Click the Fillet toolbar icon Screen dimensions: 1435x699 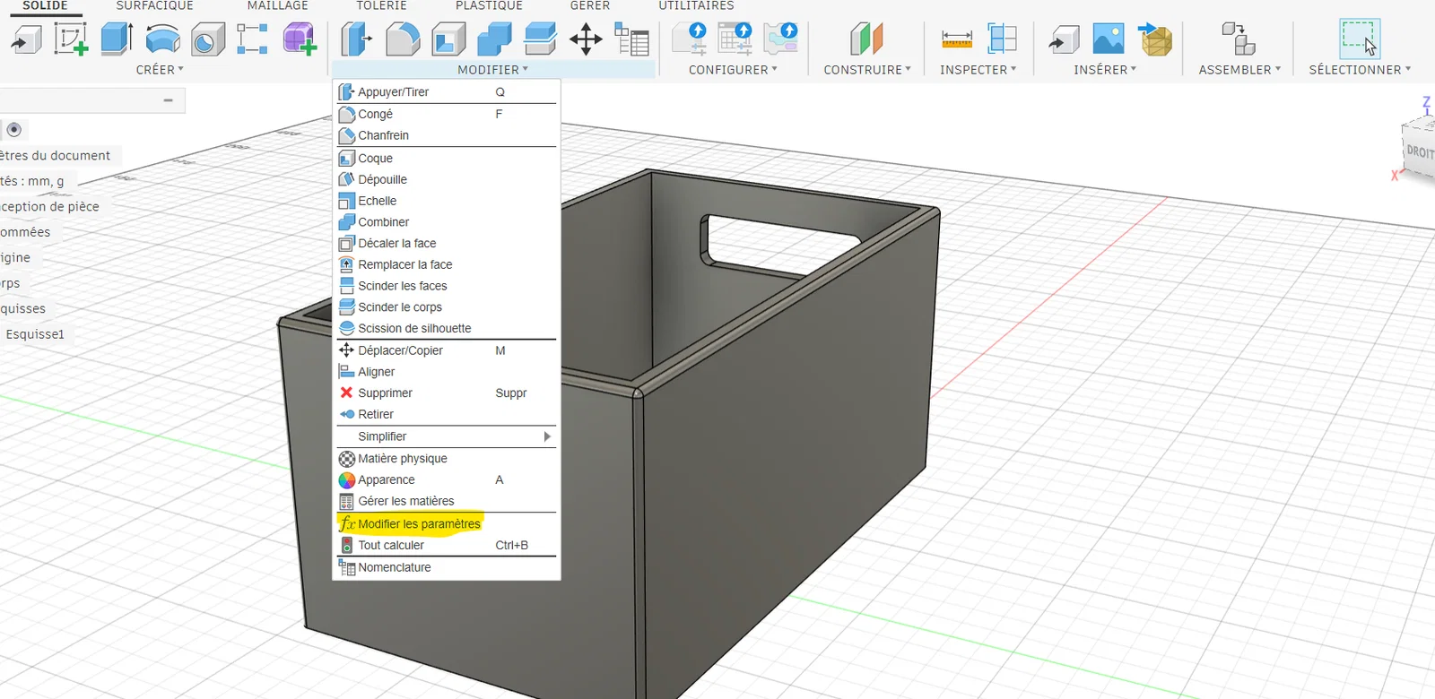pos(403,39)
